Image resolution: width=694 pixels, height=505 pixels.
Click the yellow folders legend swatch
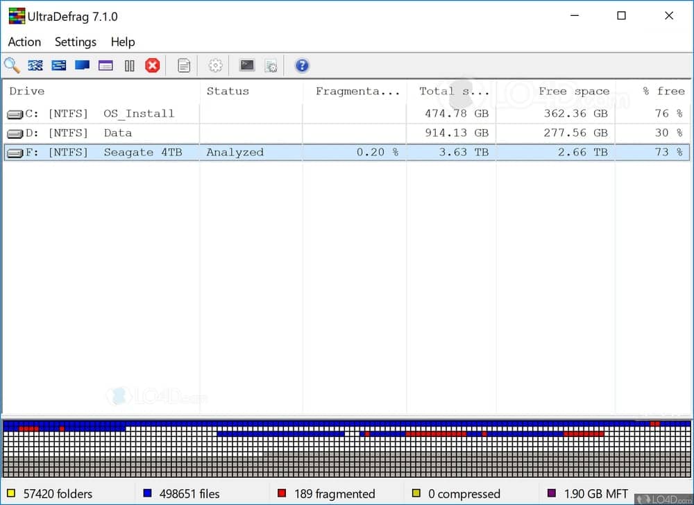tap(11, 493)
